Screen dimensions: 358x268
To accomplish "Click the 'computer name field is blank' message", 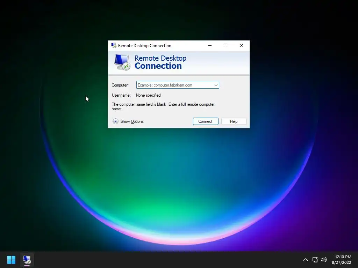I will pyautogui.click(x=163, y=107).
